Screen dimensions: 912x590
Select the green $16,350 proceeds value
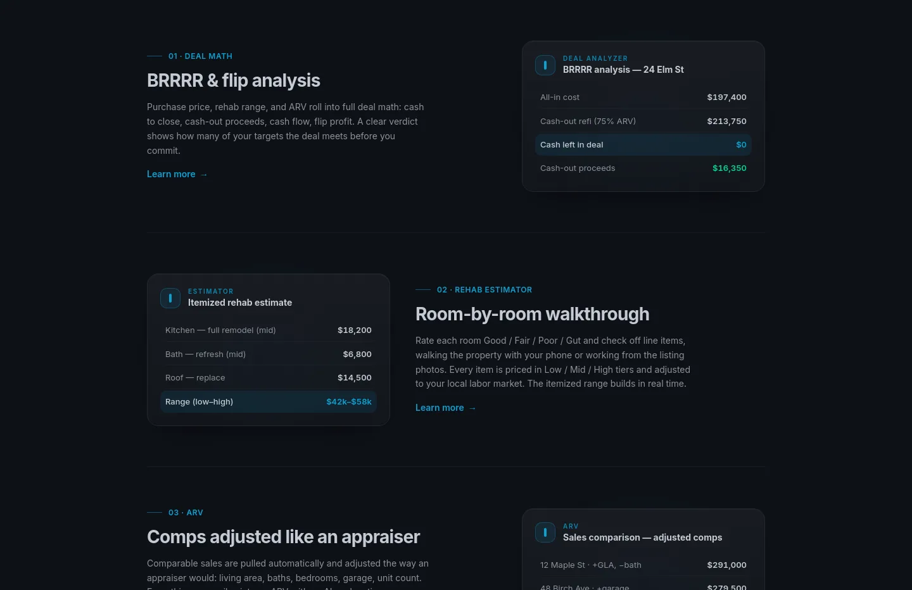point(730,168)
